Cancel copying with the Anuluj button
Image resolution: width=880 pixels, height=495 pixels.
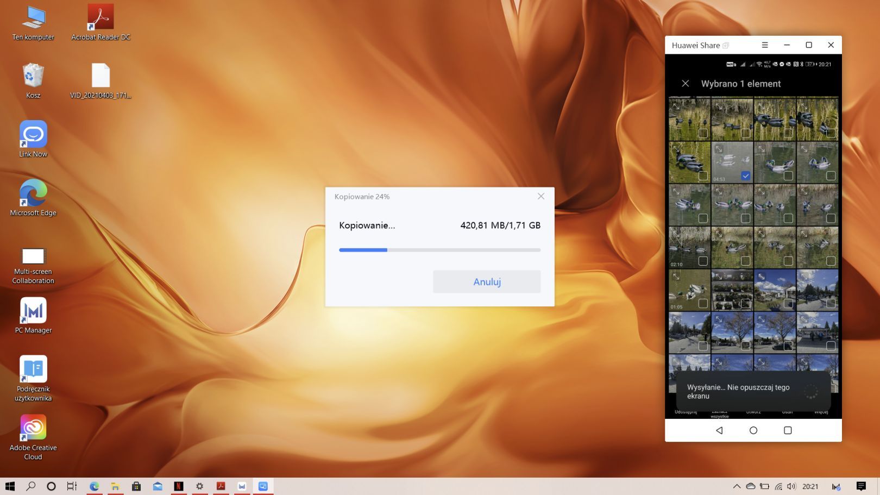(x=487, y=281)
